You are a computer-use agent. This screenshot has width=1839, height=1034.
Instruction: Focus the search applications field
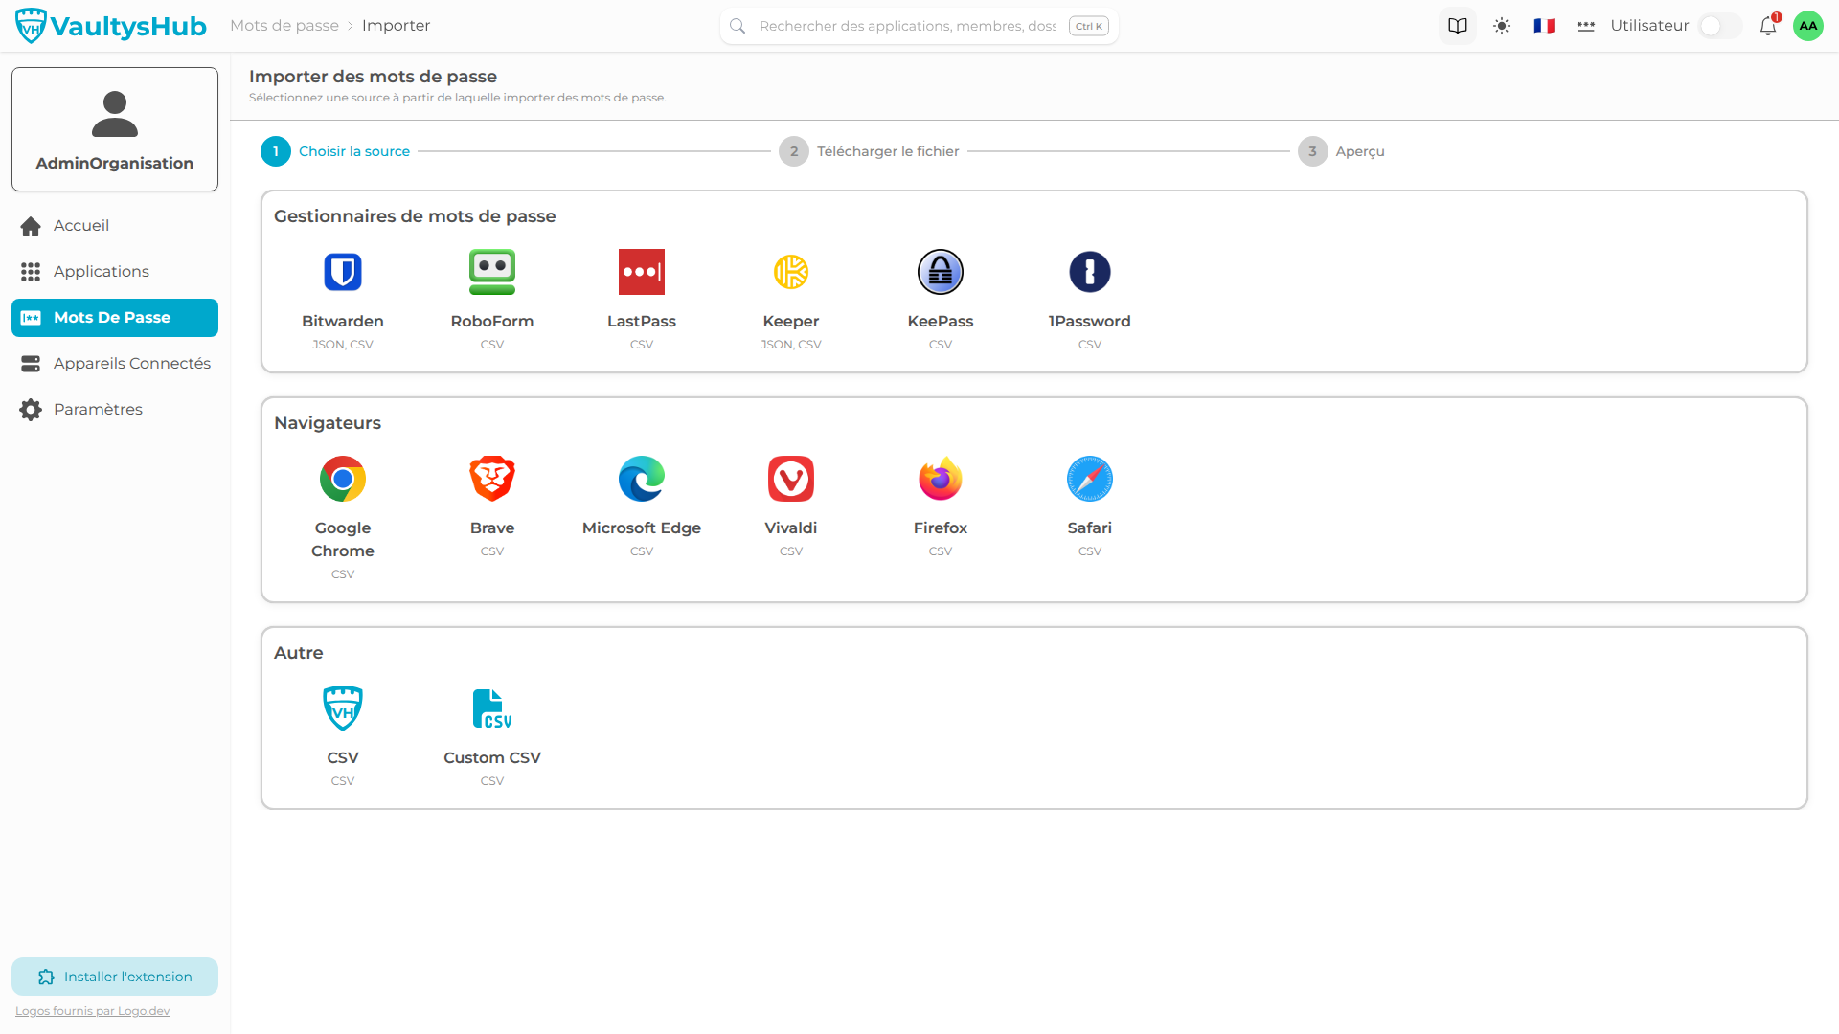click(908, 26)
